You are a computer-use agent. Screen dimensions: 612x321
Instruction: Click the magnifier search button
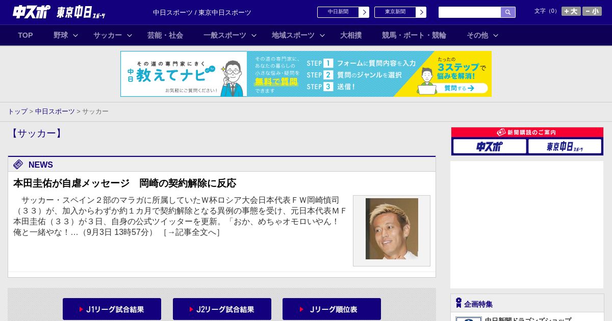508,12
